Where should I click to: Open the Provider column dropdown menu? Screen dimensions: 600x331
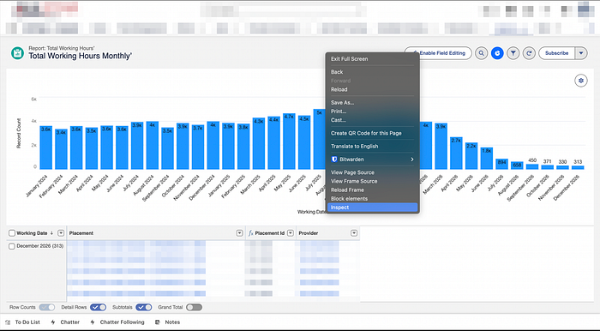click(x=354, y=233)
